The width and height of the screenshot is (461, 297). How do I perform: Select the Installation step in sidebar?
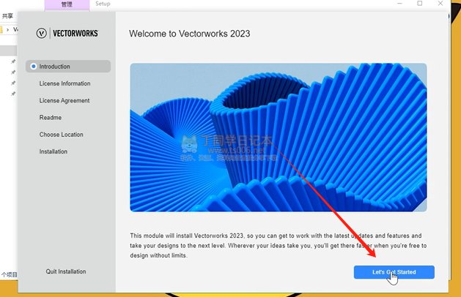tap(54, 151)
